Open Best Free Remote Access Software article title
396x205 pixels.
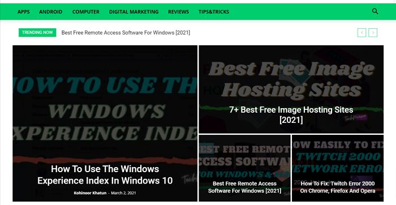click(245, 187)
